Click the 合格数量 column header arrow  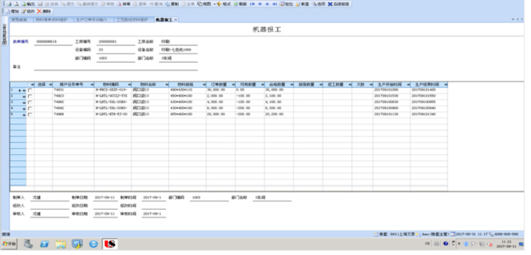point(291,85)
